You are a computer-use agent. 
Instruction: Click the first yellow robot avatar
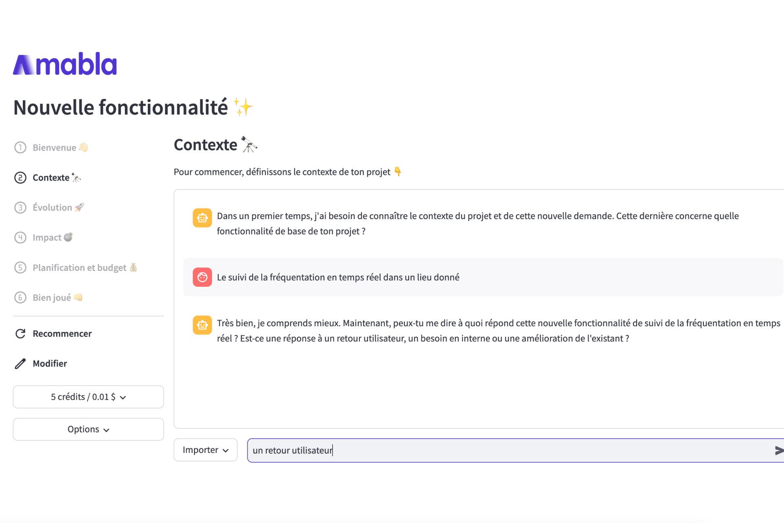tap(202, 218)
